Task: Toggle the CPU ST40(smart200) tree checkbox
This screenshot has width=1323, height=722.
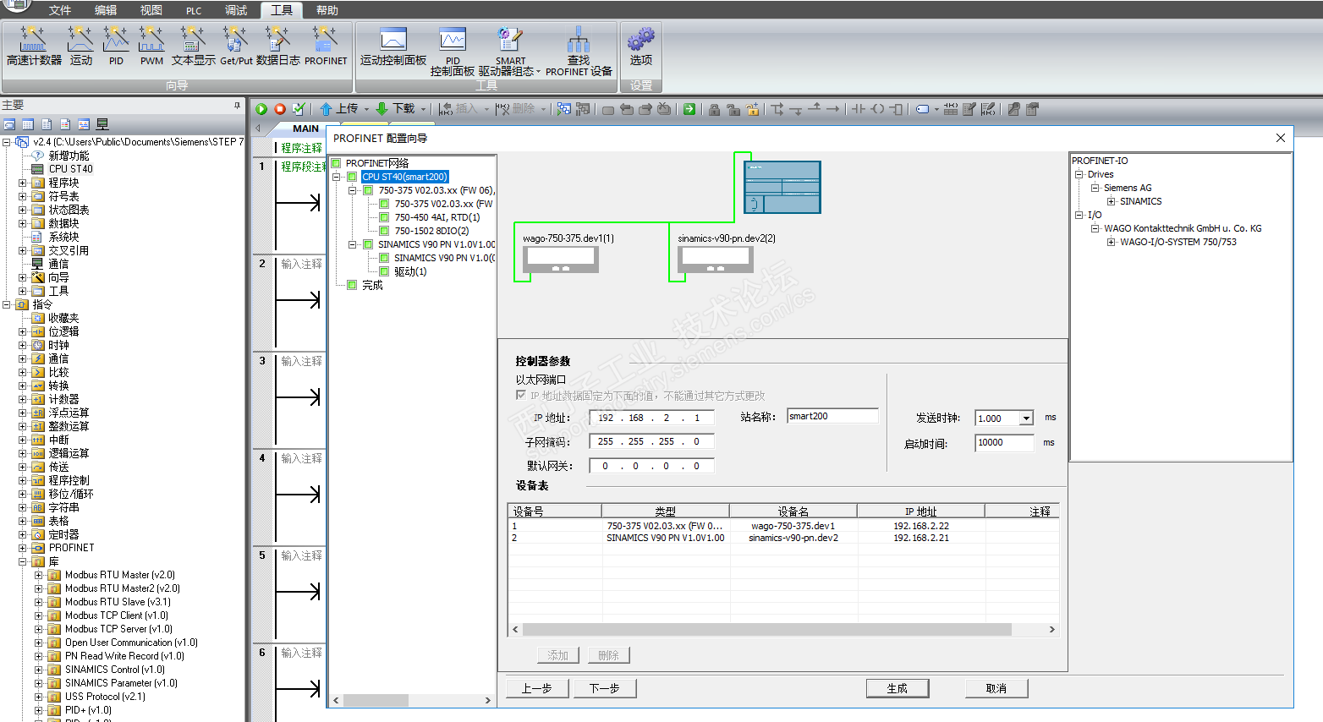Action: click(352, 177)
